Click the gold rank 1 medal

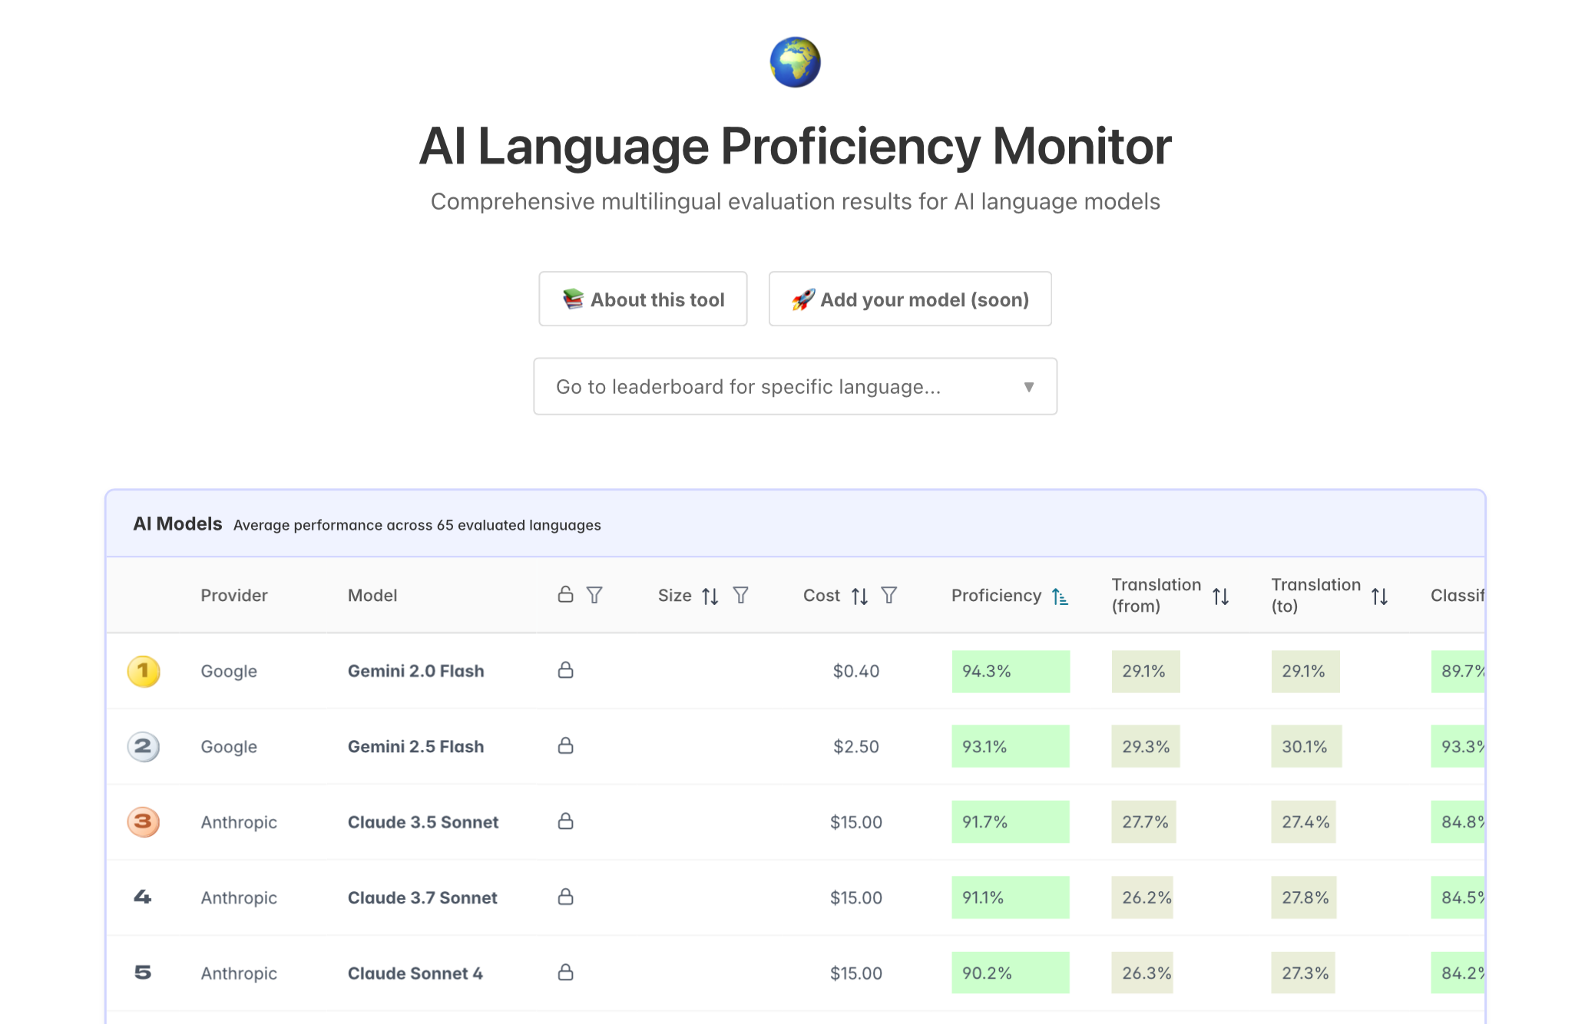pyautogui.click(x=144, y=671)
